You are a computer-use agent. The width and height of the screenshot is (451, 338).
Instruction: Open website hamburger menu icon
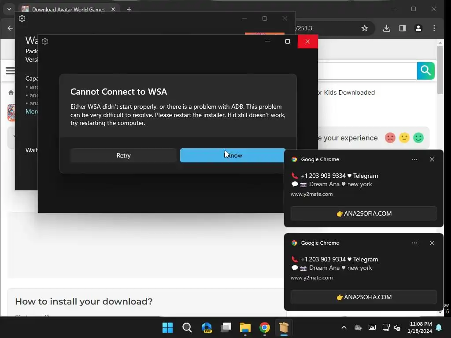point(10,71)
